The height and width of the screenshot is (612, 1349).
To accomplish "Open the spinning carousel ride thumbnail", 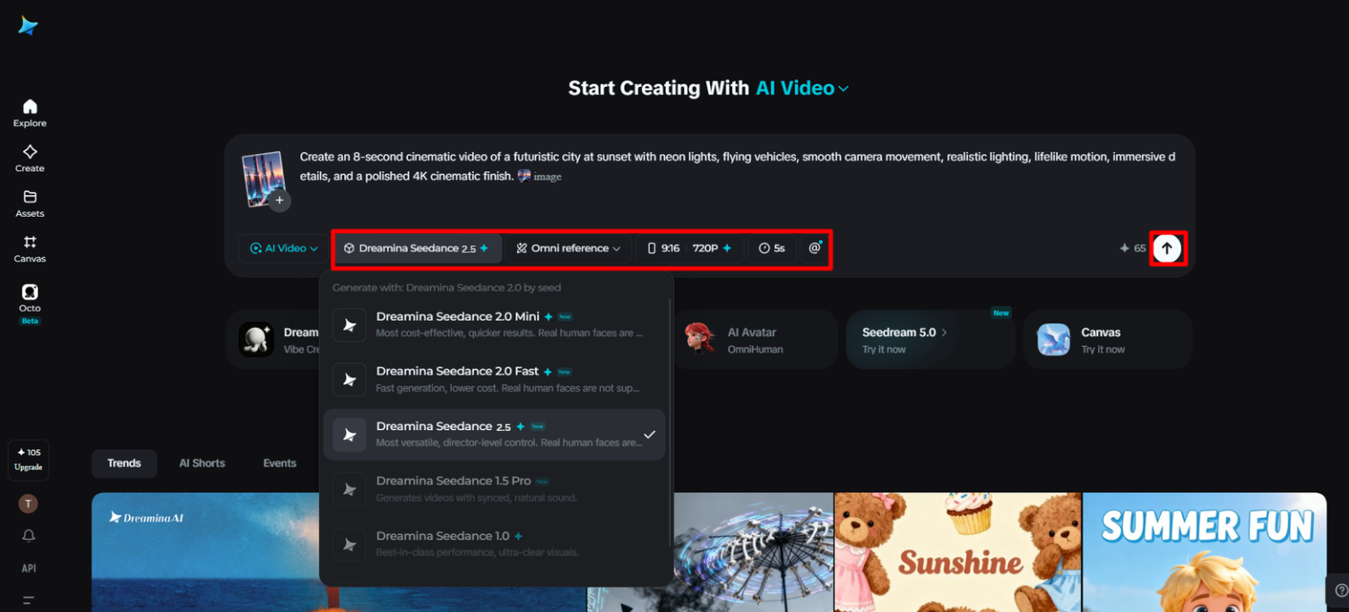I will coord(753,552).
